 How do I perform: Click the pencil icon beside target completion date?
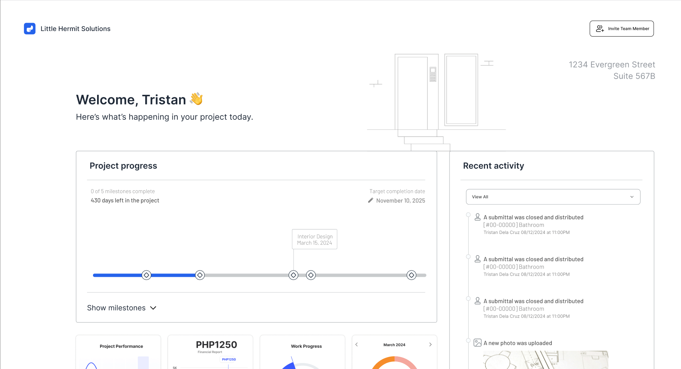pyautogui.click(x=370, y=200)
